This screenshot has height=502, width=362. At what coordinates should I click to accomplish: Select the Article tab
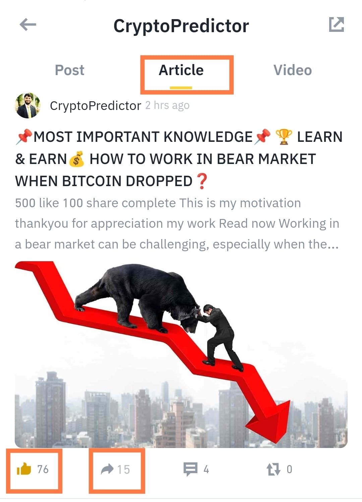click(x=181, y=70)
